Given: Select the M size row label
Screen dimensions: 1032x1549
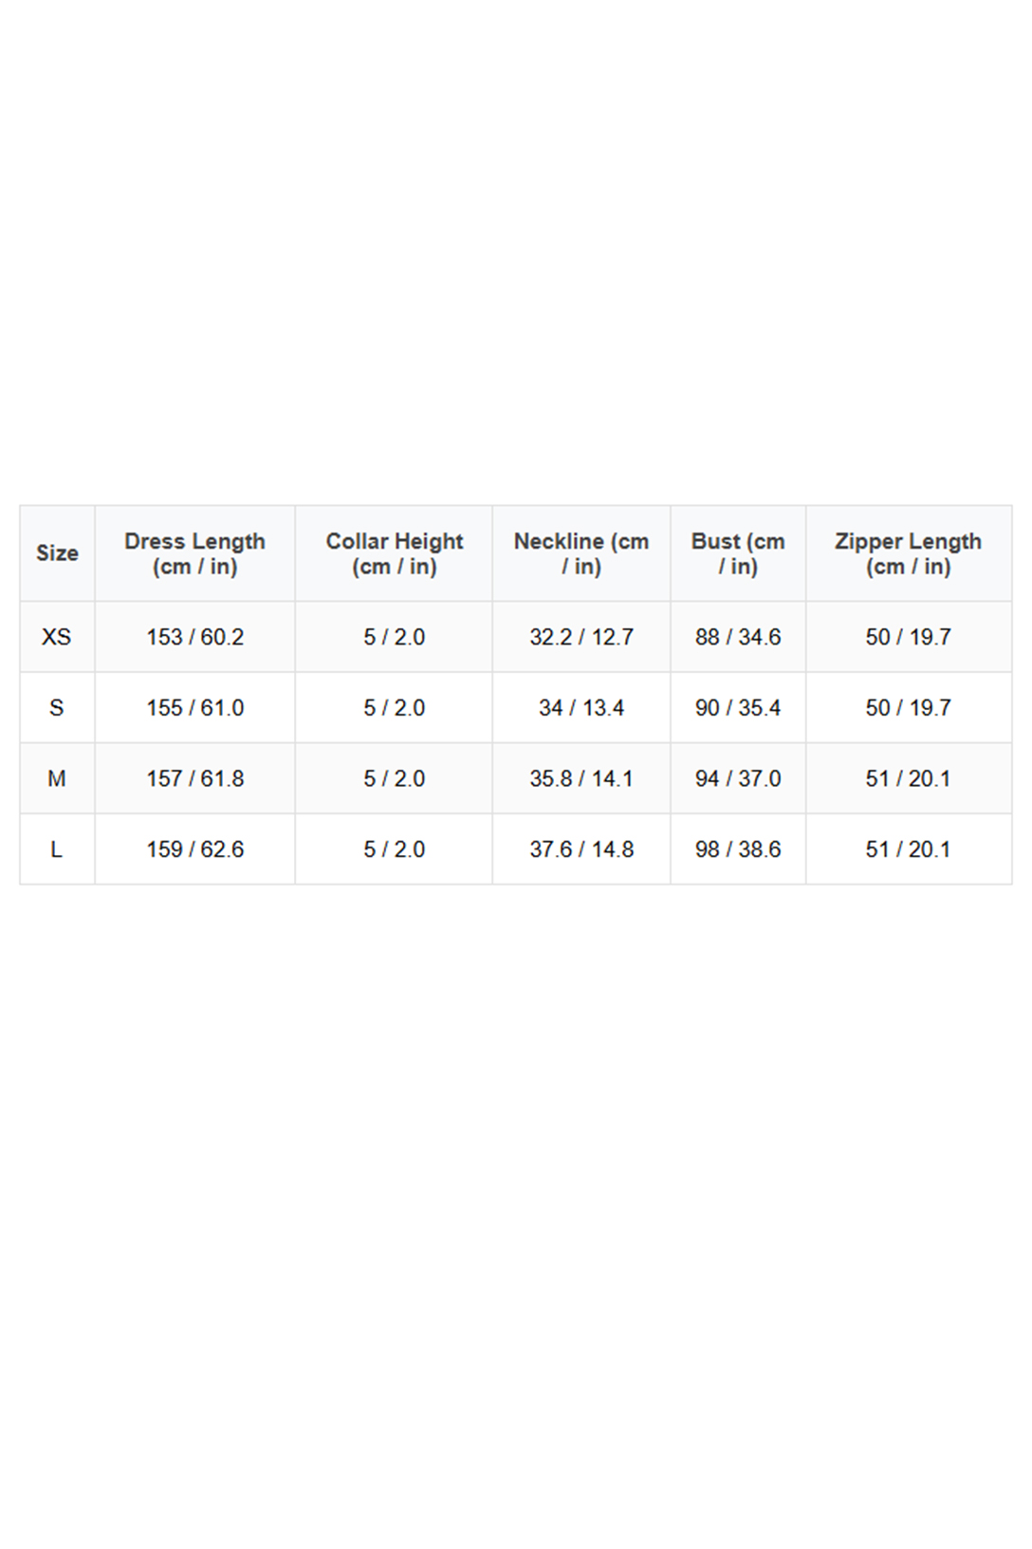Looking at the screenshot, I should point(57,778).
